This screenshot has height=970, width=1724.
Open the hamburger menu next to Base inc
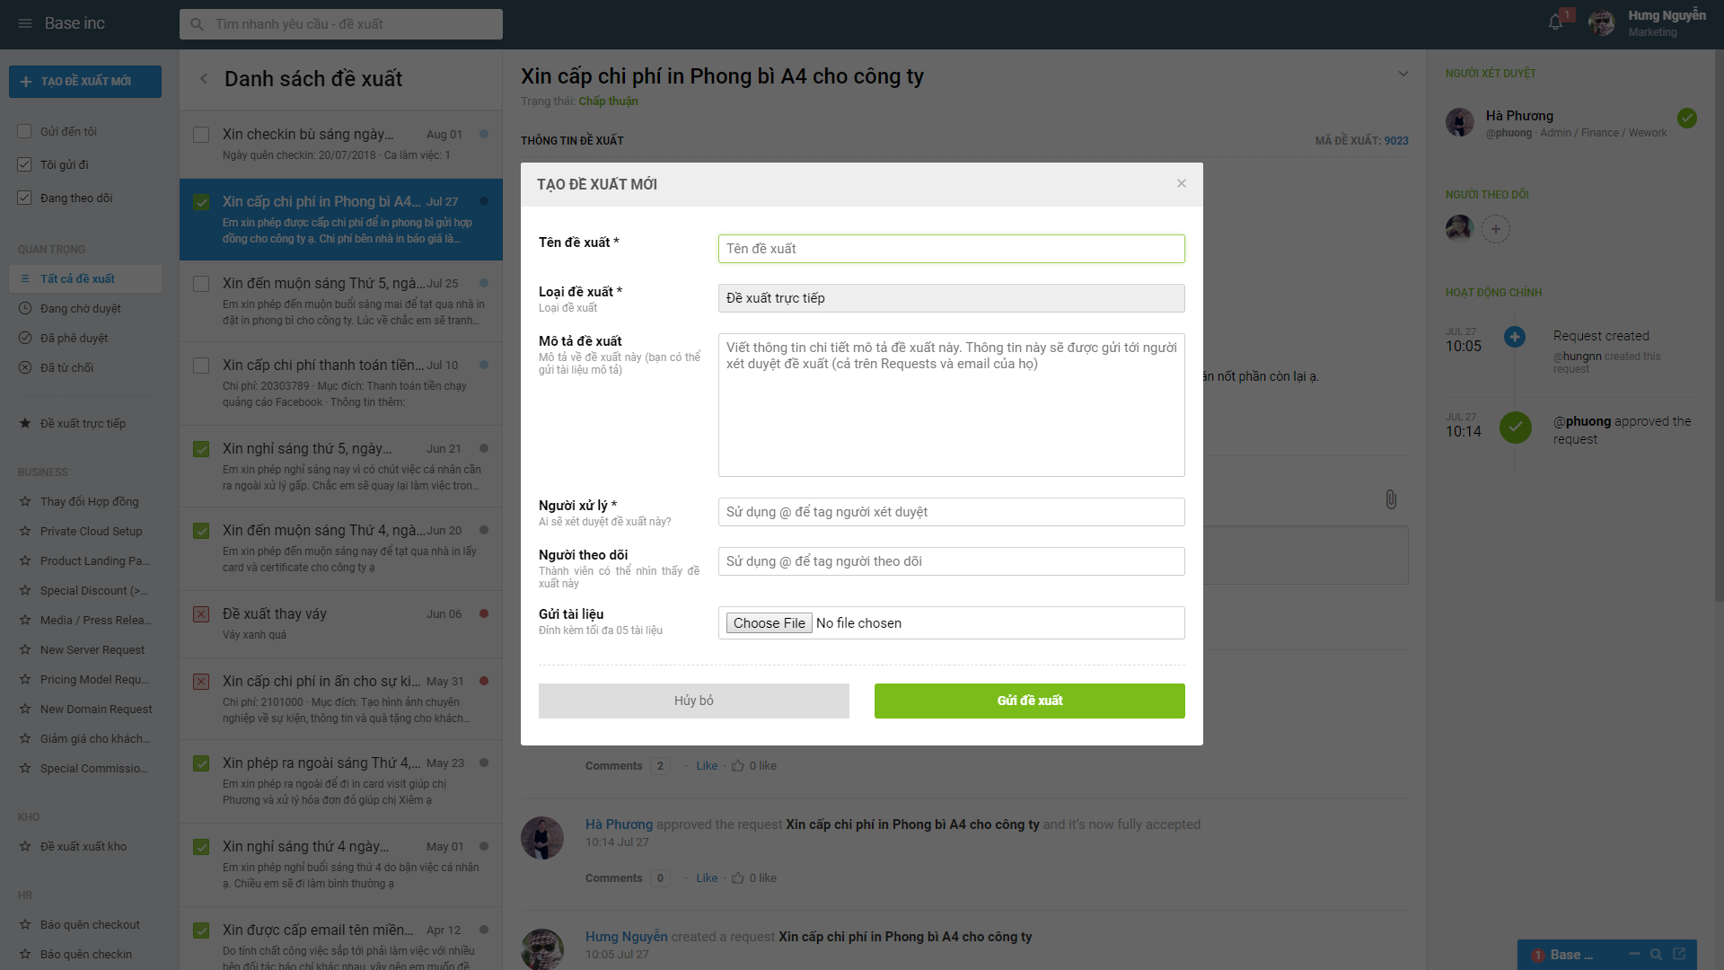[x=25, y=23]
